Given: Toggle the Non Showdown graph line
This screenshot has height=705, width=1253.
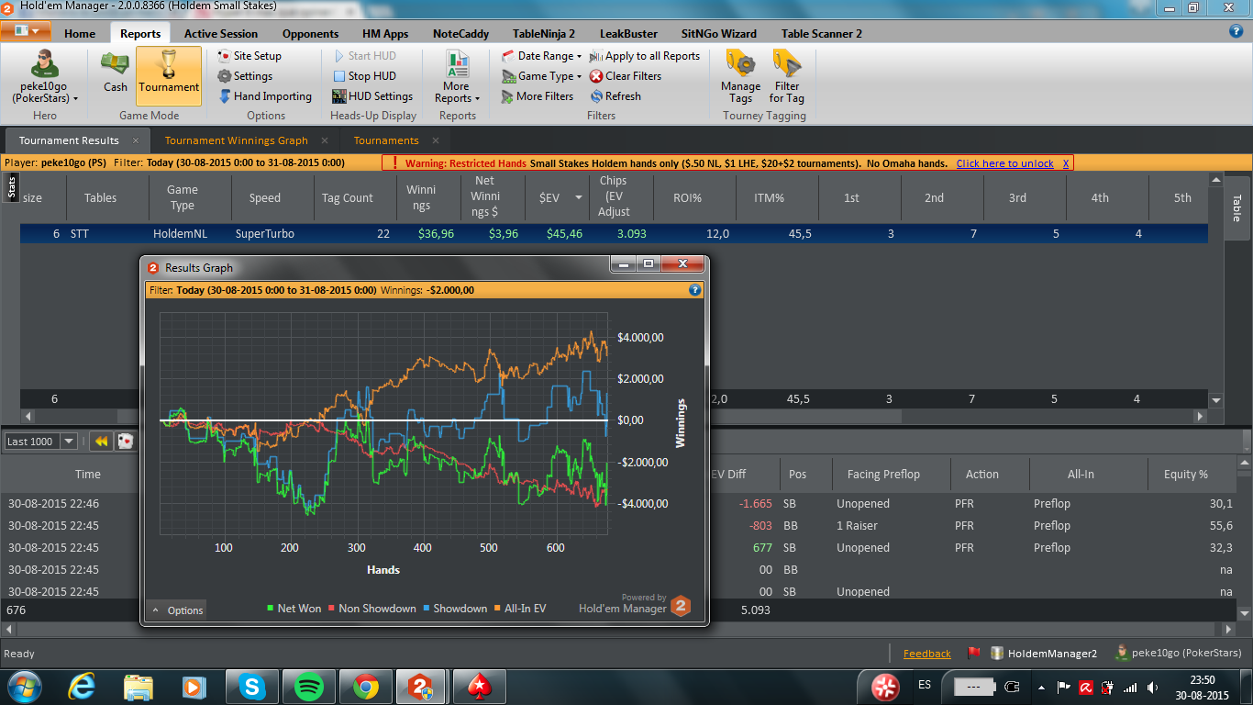Looking at the screenshot, I should [372, 609].
